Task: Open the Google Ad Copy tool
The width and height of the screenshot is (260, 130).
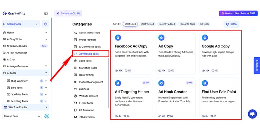Action: click(219, 53)
